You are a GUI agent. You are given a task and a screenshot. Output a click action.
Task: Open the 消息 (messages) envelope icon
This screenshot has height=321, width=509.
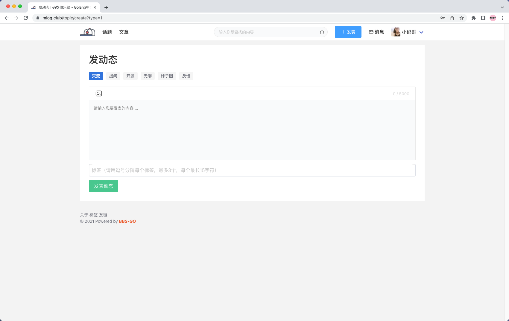point(376,32)
